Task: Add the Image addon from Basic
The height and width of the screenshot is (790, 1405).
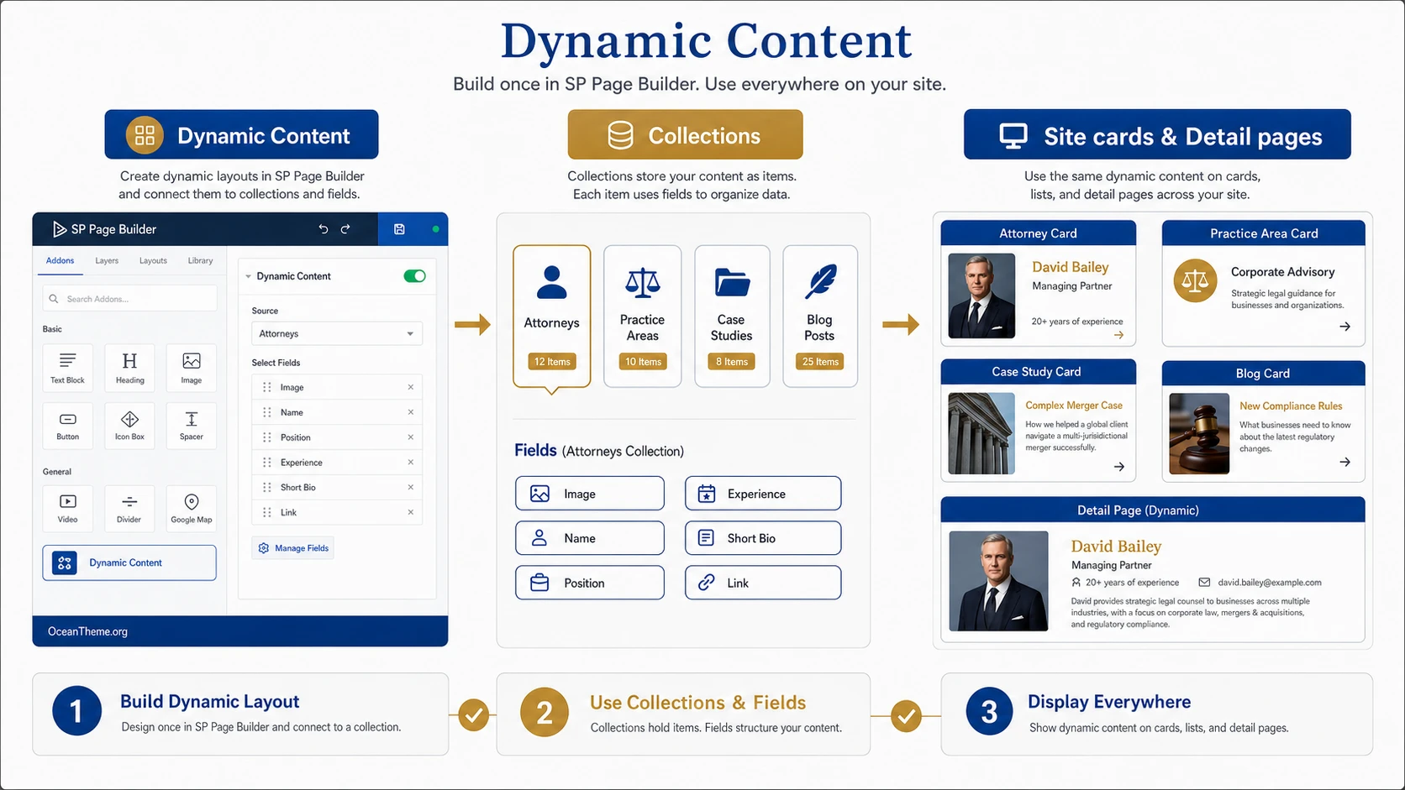Action: (192, 368)
